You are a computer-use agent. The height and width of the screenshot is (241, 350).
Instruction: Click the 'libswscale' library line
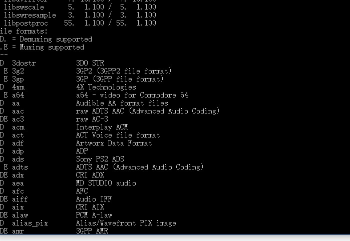(x=80, y=7)
